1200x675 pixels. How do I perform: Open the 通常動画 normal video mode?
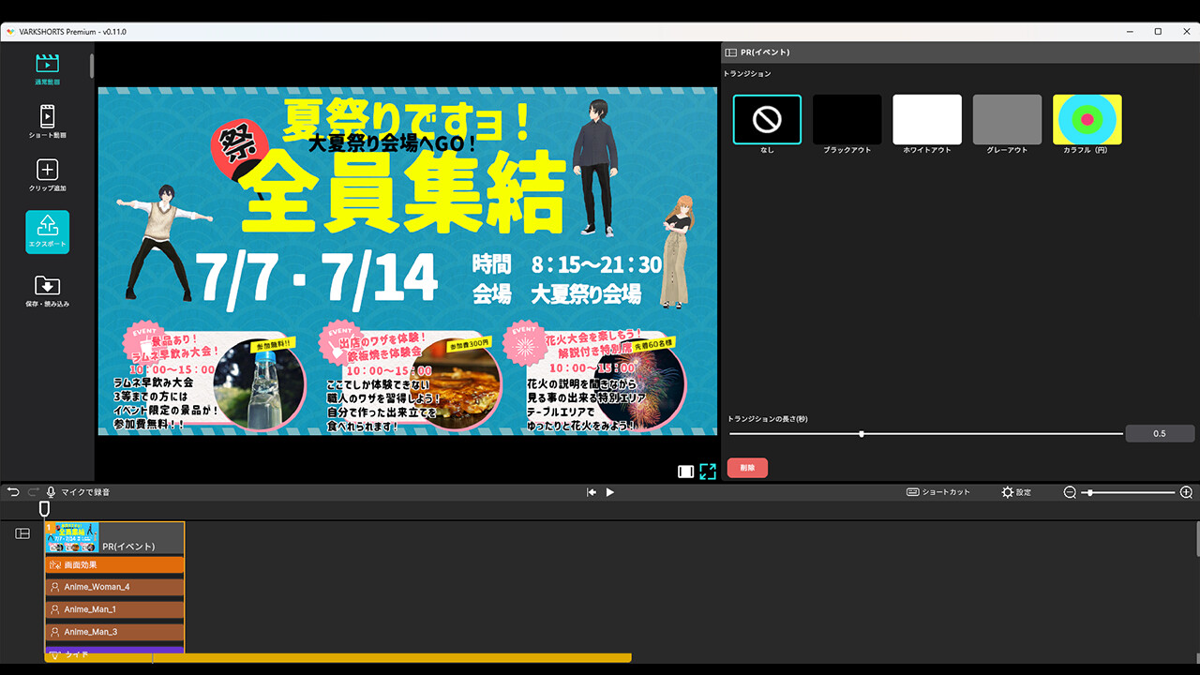46,67
